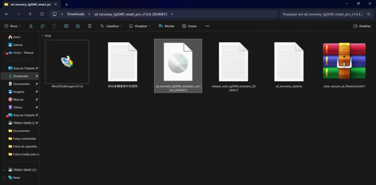This screenshot has width=376, height=185.
Task: Expand the TRIMUI SMAR (D:) drive tree
Action: (x=4, y=170)
